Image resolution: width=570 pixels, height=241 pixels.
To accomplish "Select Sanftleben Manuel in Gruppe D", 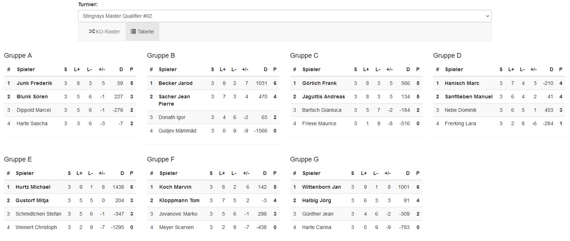I will click(x=469, y=97).
